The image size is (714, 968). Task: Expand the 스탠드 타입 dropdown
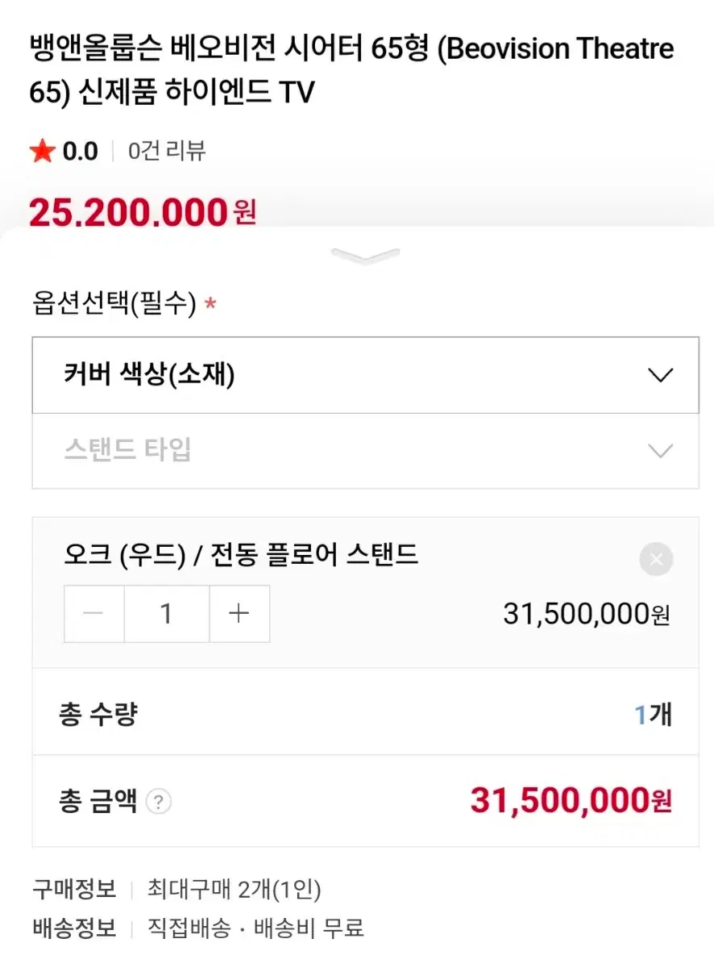(365, 451)
